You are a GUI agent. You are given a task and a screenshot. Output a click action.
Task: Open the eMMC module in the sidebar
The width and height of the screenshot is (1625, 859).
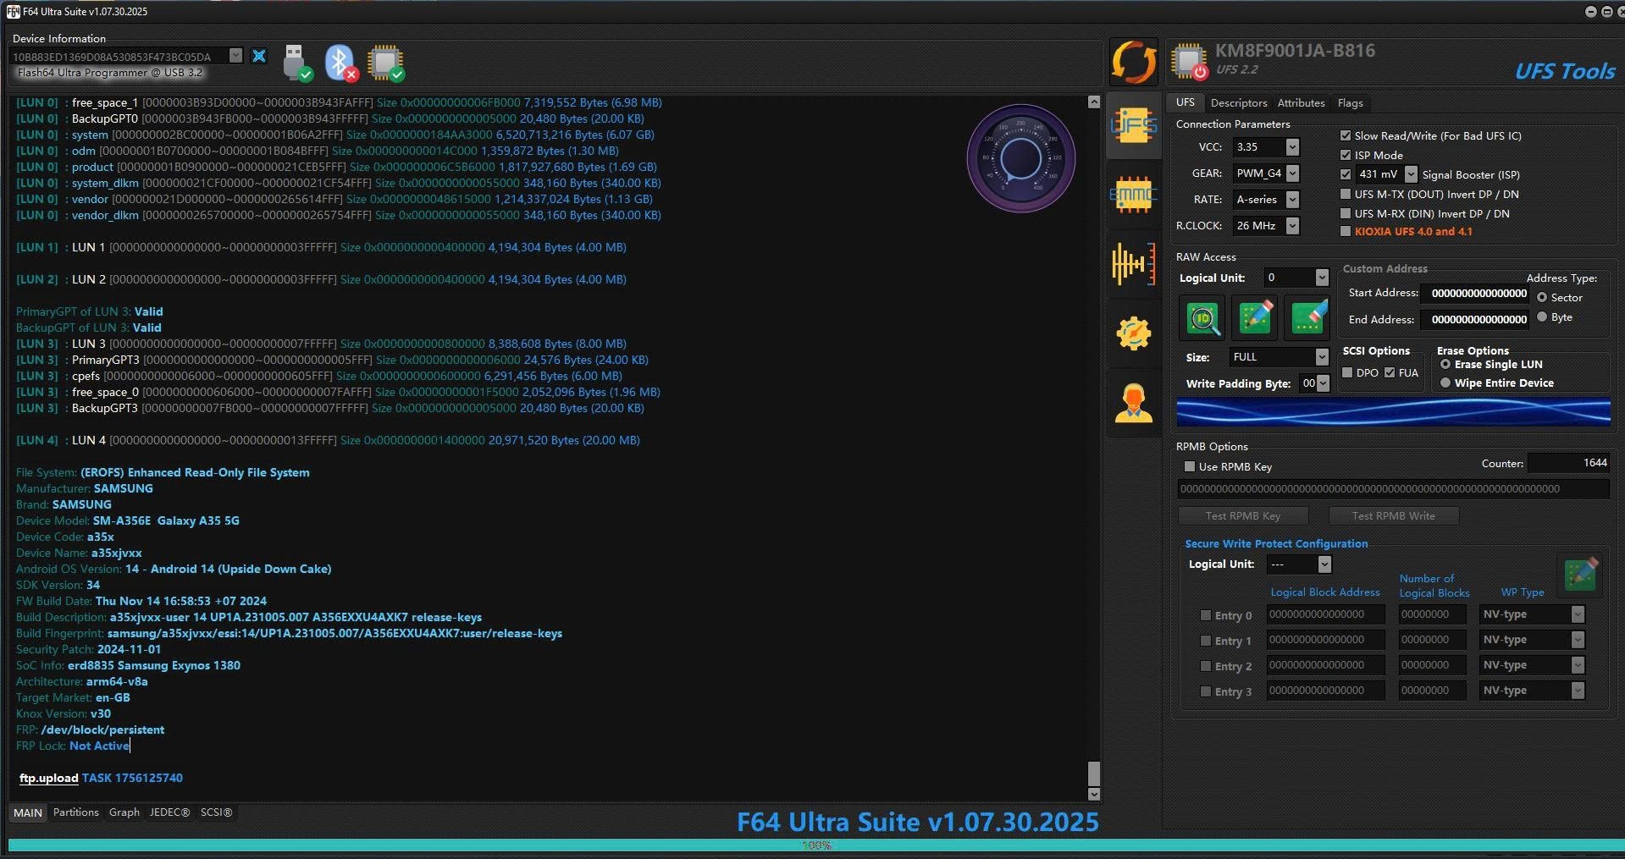[x=1134, y=195]
